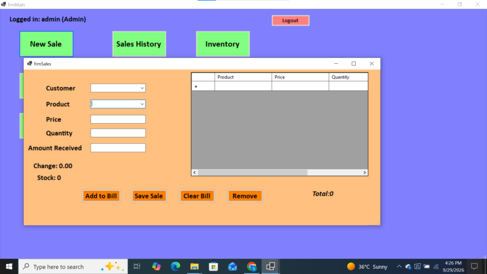Screen dimensions: 487x274
Task: Click the battery tray icon
Action: pyautogui.click(x=427, y=266)
